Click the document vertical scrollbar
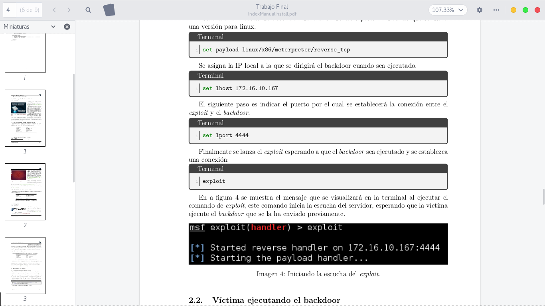 [x=543, y=197]
